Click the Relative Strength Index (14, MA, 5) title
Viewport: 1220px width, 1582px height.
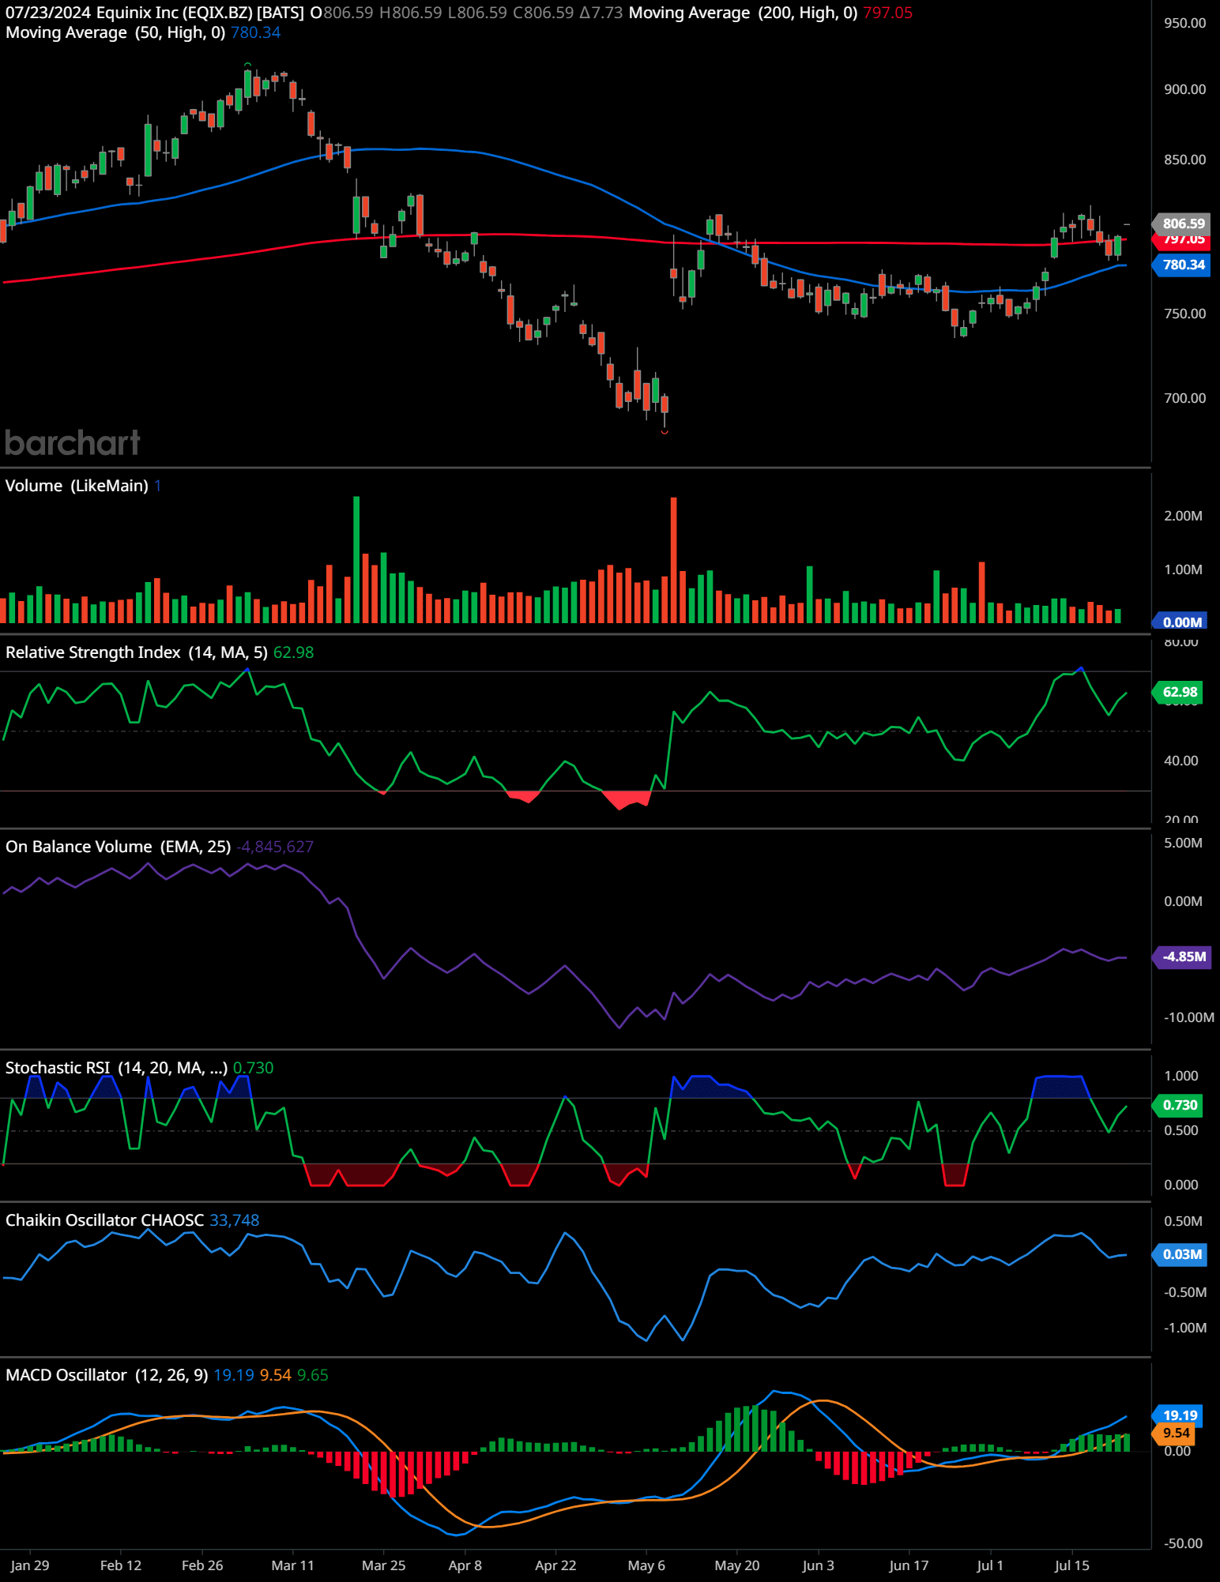point(136,652)
